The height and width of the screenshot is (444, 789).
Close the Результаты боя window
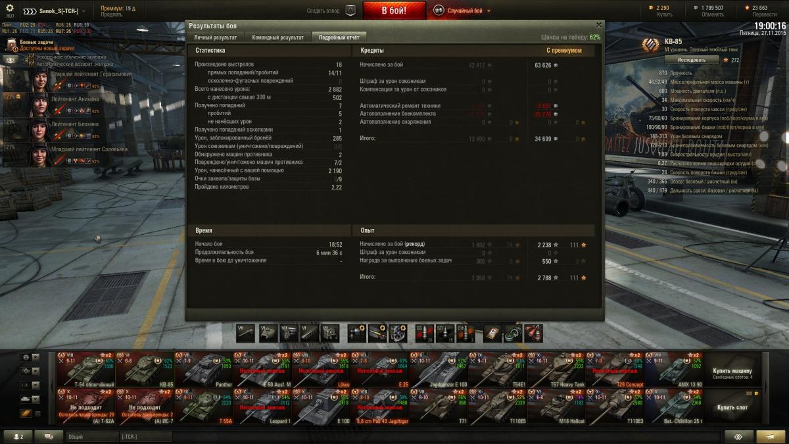point(598,25)
